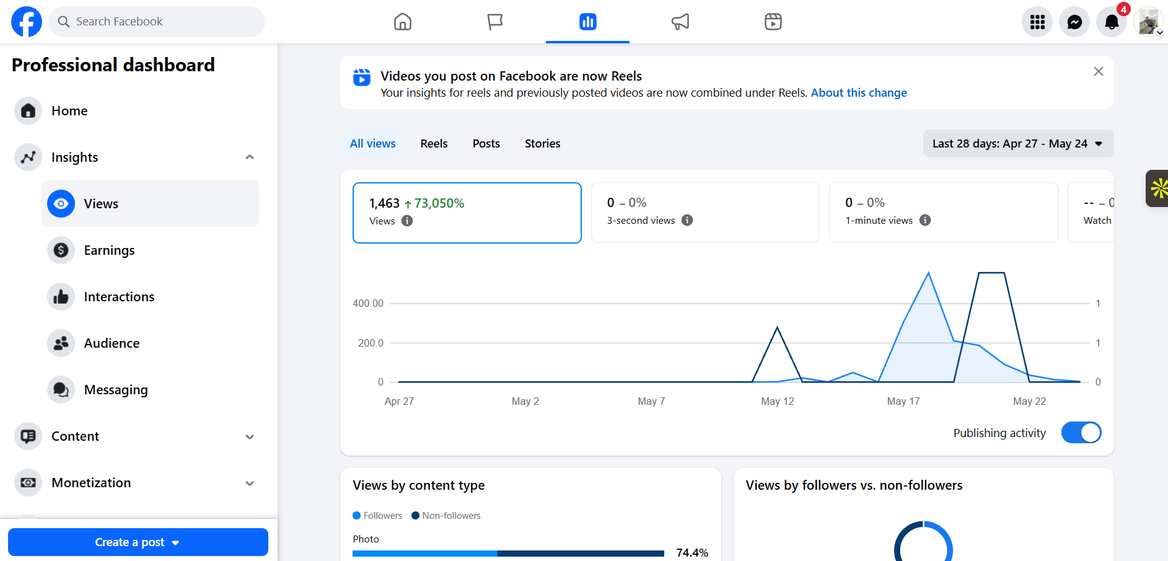Select the Views eye icon
This screenshot has width=1168, height=561.
(61, 204)
